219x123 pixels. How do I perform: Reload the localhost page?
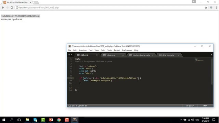pyautogui.click(x=12, y=8)
